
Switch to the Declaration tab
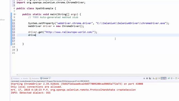point(34,79)
